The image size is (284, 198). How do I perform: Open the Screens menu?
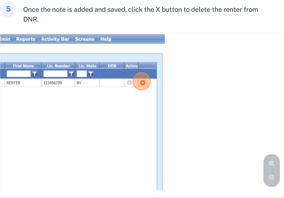tap(85, 39)
